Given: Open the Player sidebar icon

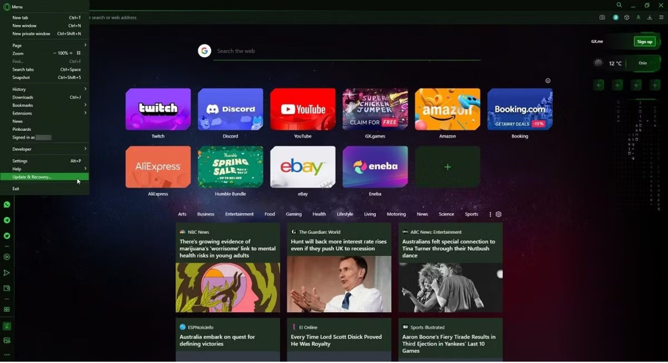Looking at the screenshot, I should point(7,257).
